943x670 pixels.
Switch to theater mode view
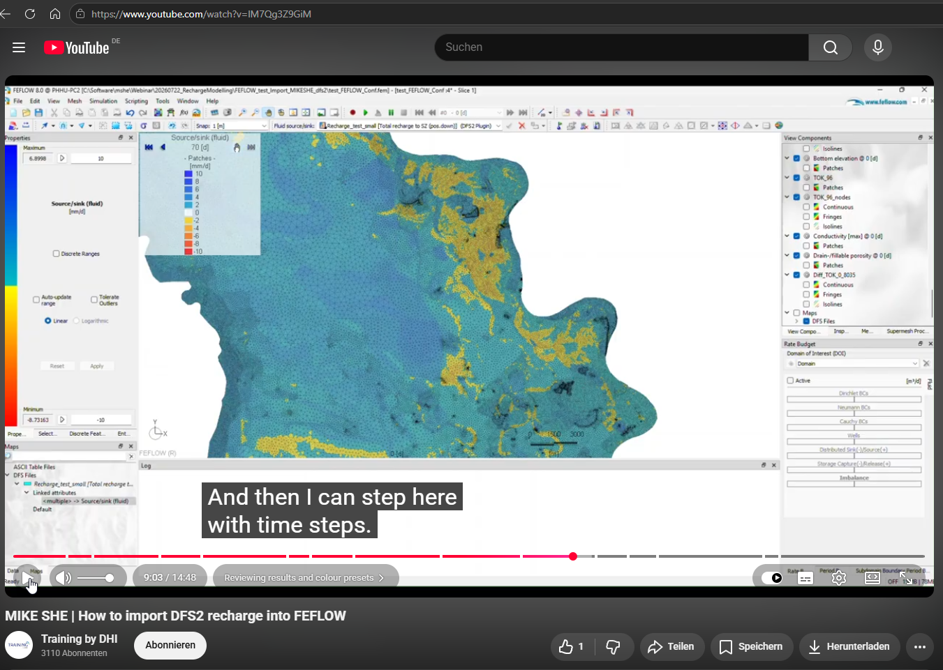coord(873,578)
